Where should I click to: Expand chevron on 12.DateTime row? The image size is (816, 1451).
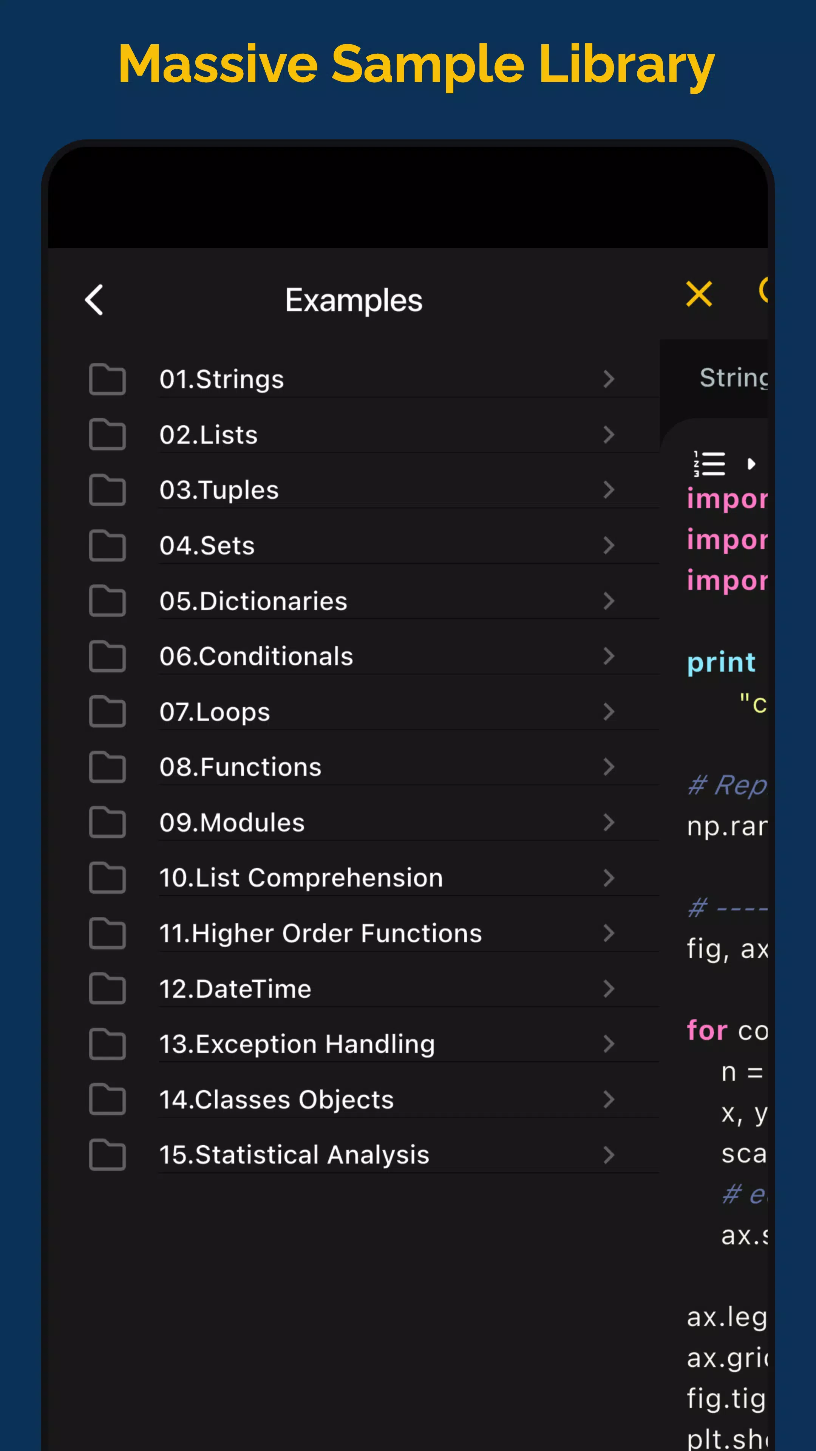point(609,988)
